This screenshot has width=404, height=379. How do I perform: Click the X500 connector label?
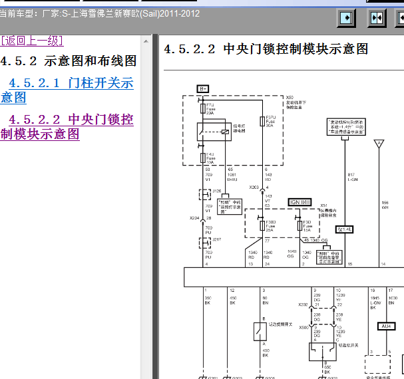tap(303, 328)
